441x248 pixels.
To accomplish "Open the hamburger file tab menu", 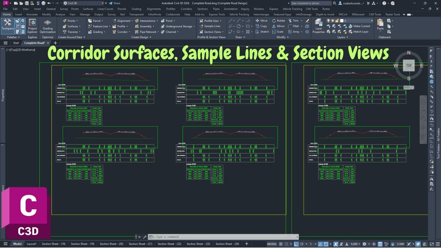I will click(x=6, y=43).
